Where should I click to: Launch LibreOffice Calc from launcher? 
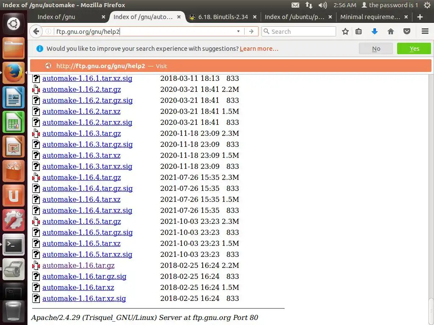(14, 122)
